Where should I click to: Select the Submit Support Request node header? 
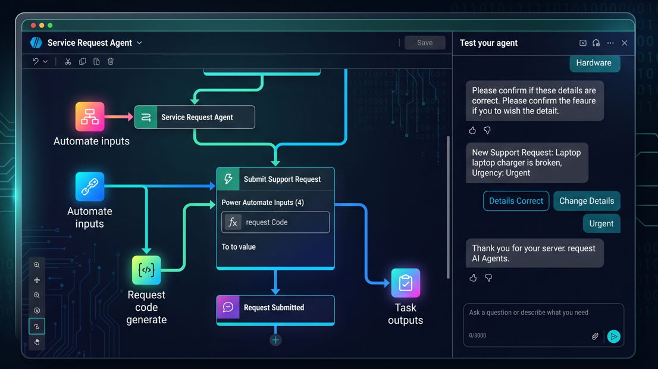pos(275,179)
